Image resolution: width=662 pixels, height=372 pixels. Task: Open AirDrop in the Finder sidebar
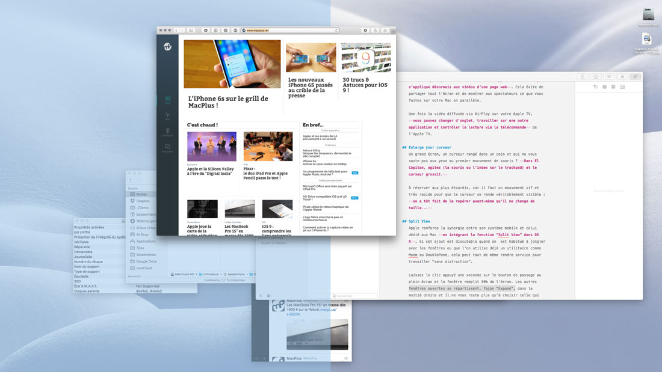pos(142,234)
